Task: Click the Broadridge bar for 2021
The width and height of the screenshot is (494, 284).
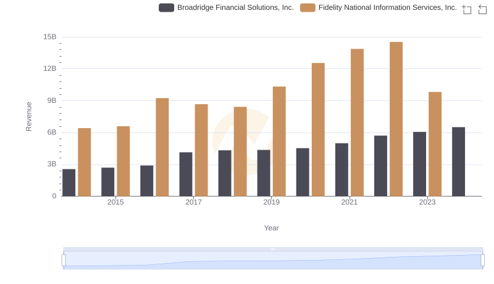Action: [341, 169]
